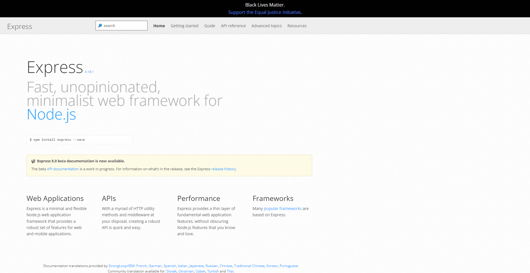Click the search magnifier icon
Image resolution: width=530 pixels, height=273 pixels.
(x=100, y=26)
